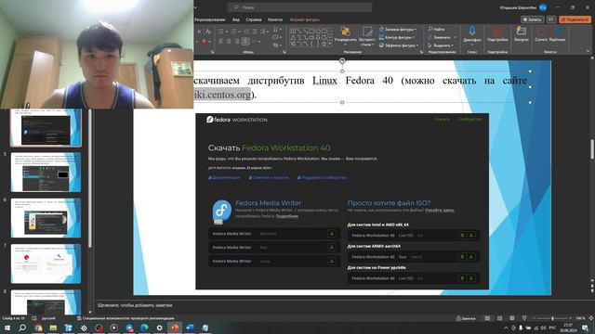This screenshot has height=334, width=595.
Task: Toggle justified paragraph alignment
Action: click(245, 42)
